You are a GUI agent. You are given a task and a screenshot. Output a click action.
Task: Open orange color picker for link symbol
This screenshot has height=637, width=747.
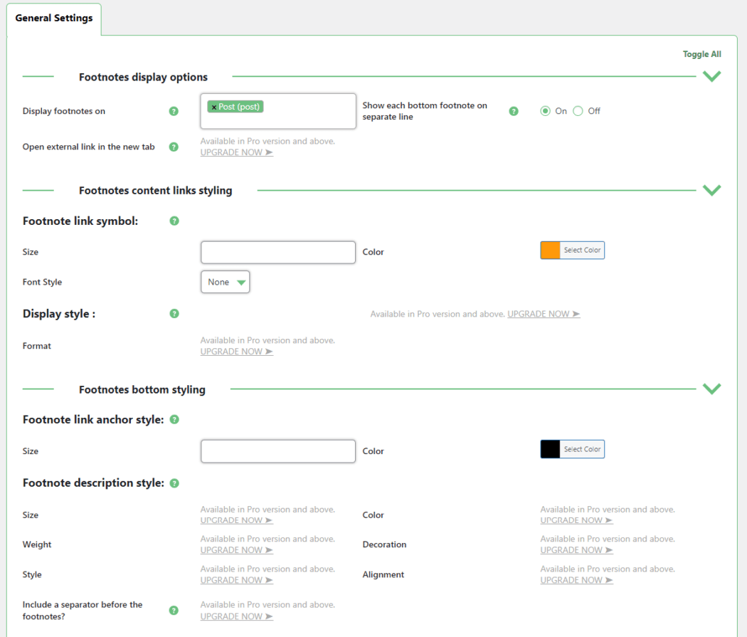pos(572,251)
